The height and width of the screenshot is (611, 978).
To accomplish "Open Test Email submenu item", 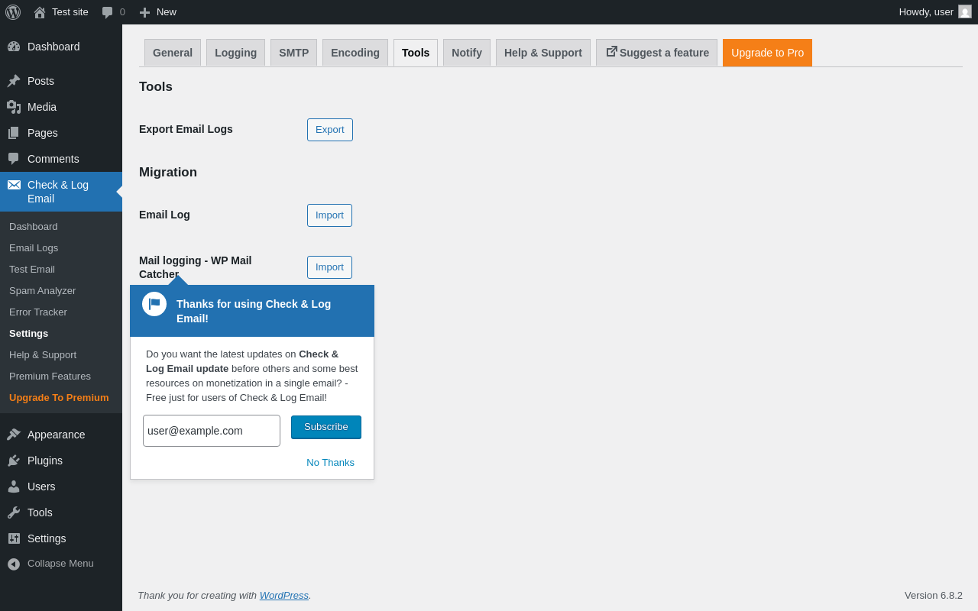I will 32,269.
